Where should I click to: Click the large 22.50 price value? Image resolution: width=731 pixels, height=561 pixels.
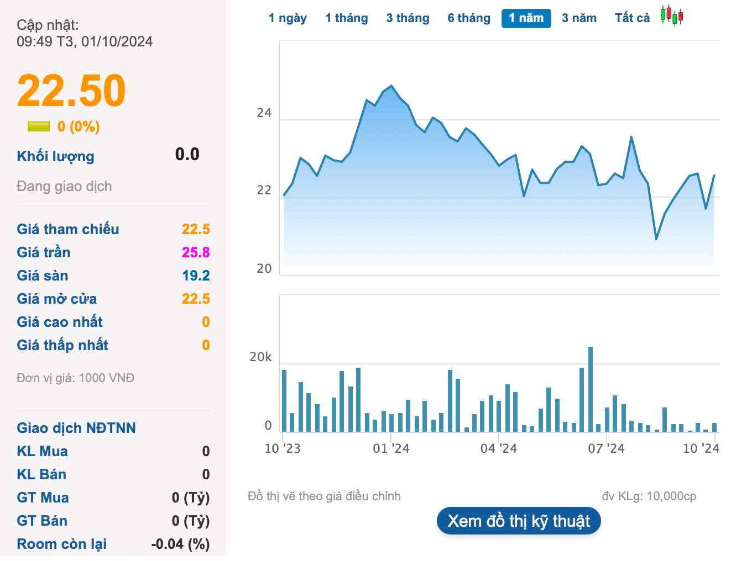pos(71,90)
